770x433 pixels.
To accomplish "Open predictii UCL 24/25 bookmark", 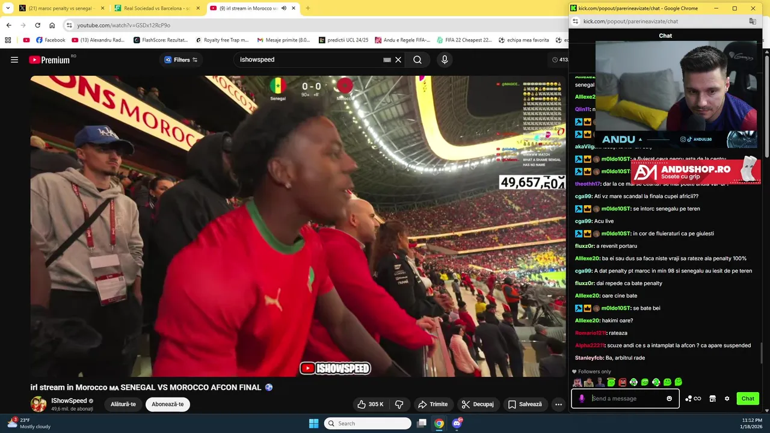I will pos(343,40).
